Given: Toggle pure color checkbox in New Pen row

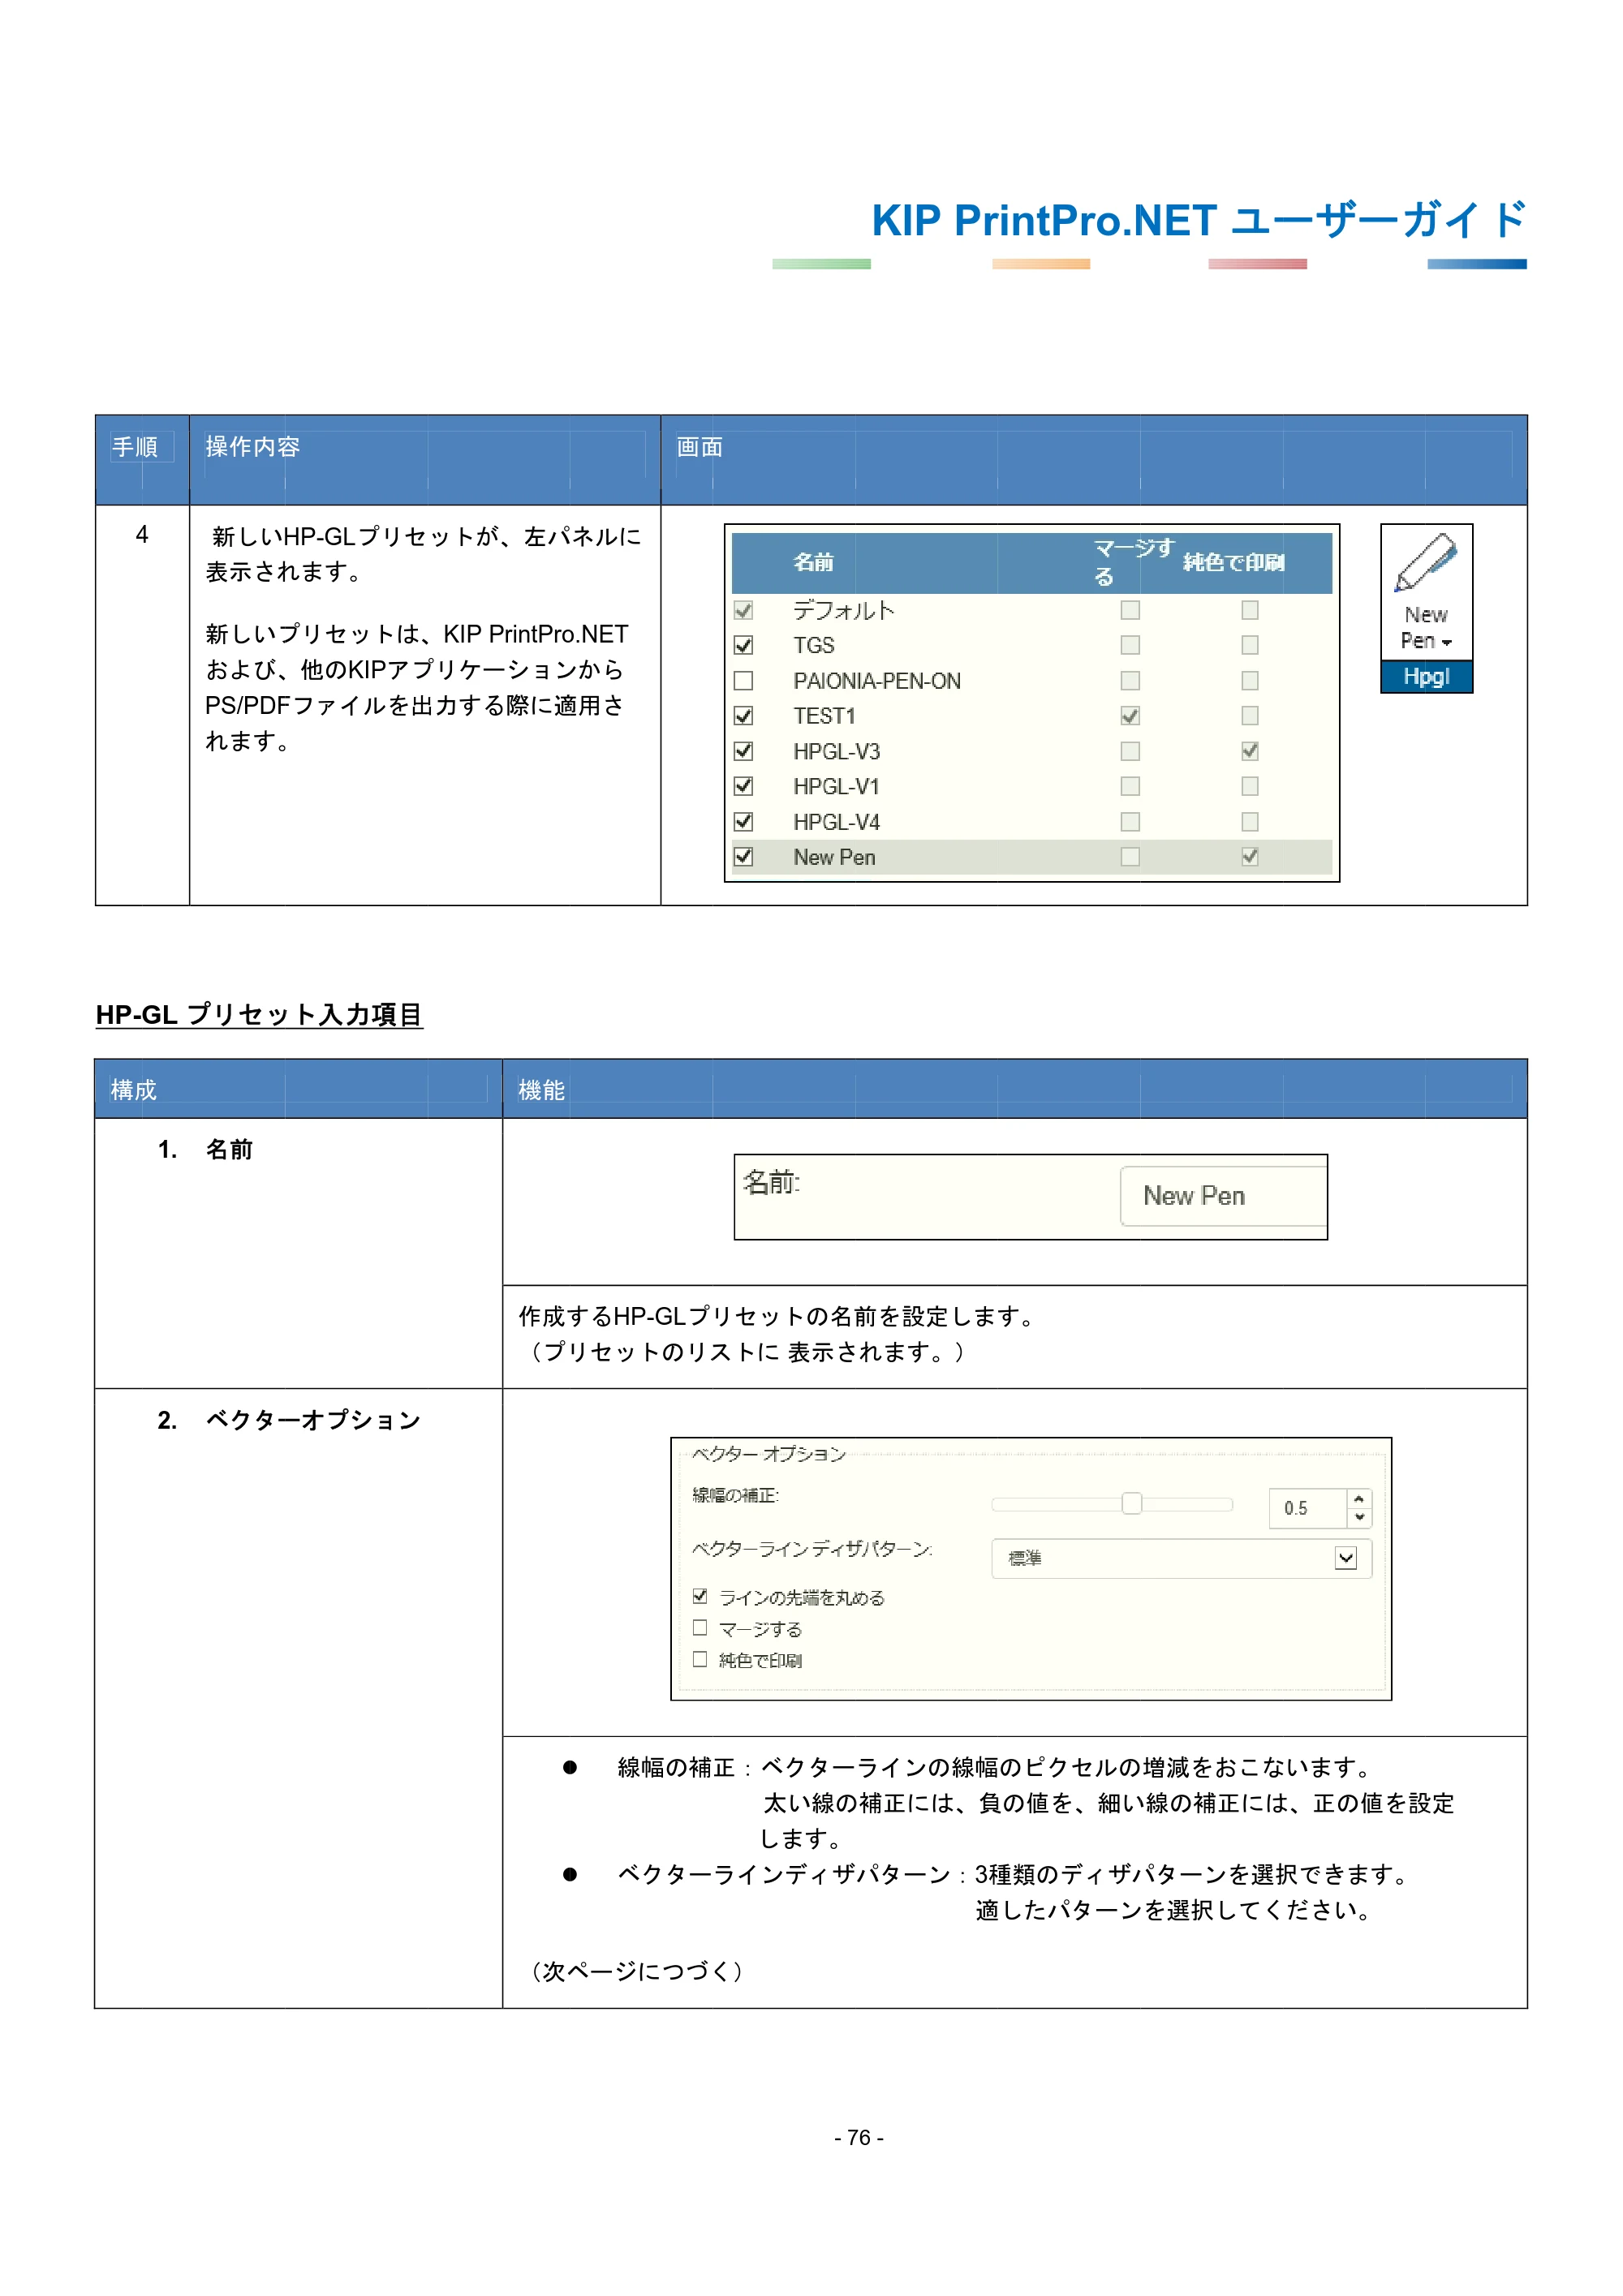Looking at the screenshot, I should [x=1250, y=857].
